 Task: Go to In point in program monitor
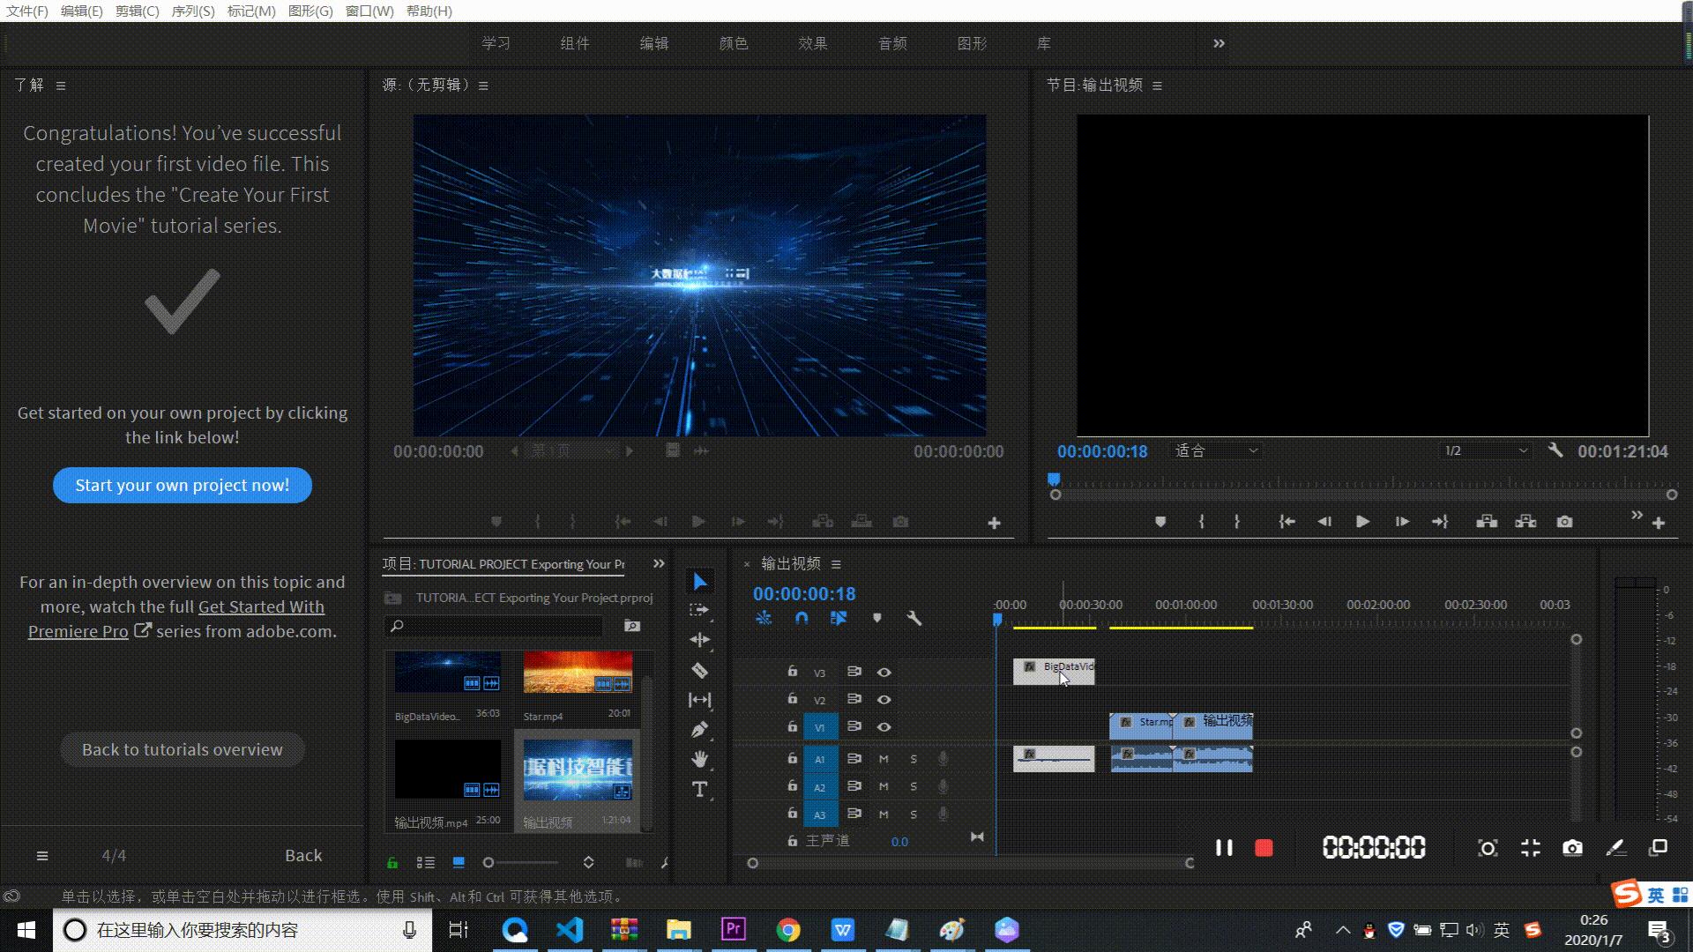pyautogui.click(x=1287, y=522)
